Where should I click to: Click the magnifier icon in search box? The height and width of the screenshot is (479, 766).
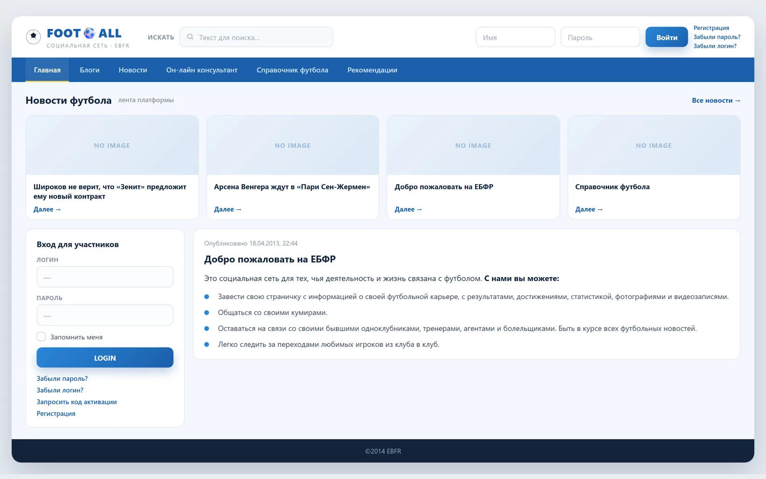click(190, 37)
